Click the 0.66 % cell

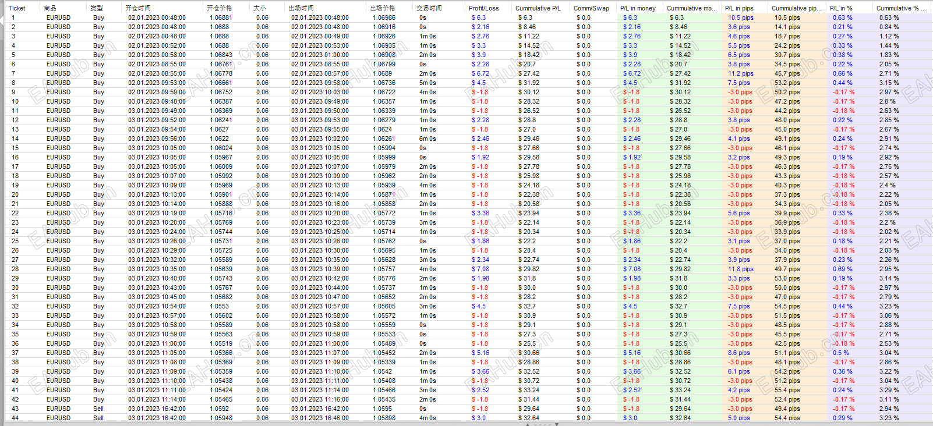(x=843, y=73)
